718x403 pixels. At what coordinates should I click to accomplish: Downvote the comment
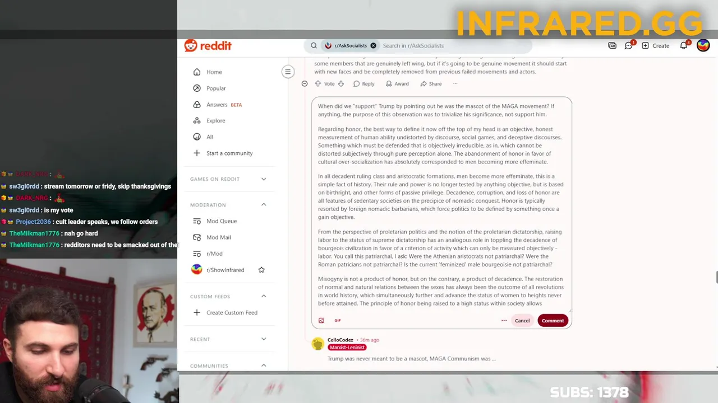(340, 84)
